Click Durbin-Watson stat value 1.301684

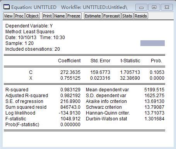154,119
